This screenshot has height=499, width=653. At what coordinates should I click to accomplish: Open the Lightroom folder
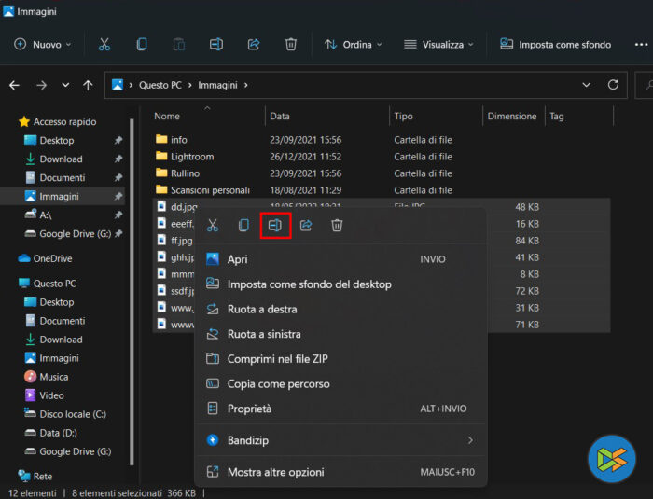(192, 157)
